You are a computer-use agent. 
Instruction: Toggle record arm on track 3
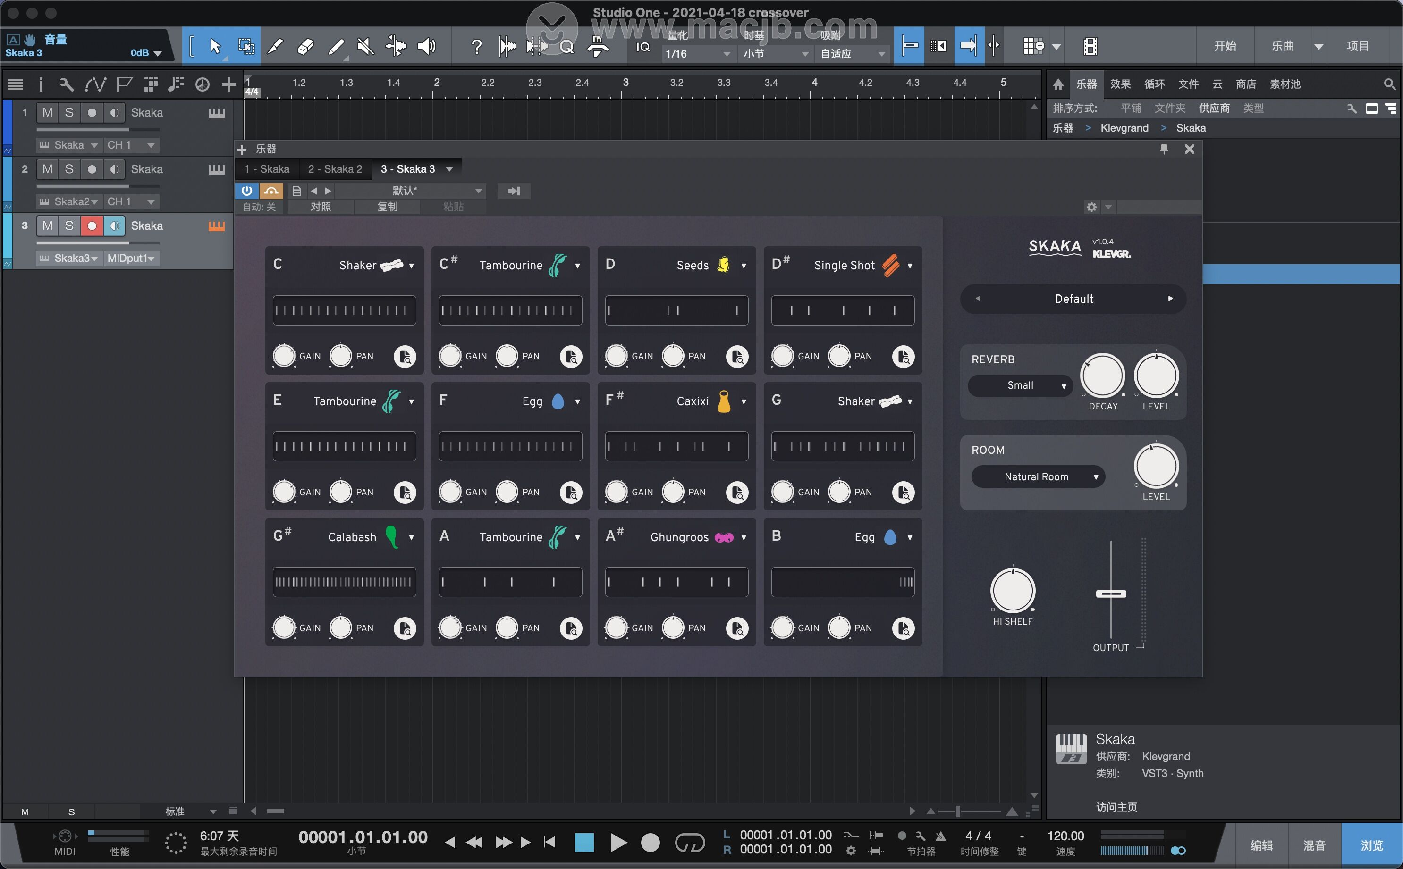point(92,226)
